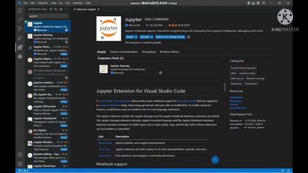308x173 pixels.
Task: Click the File an issue link
Action: click(105, 143)
